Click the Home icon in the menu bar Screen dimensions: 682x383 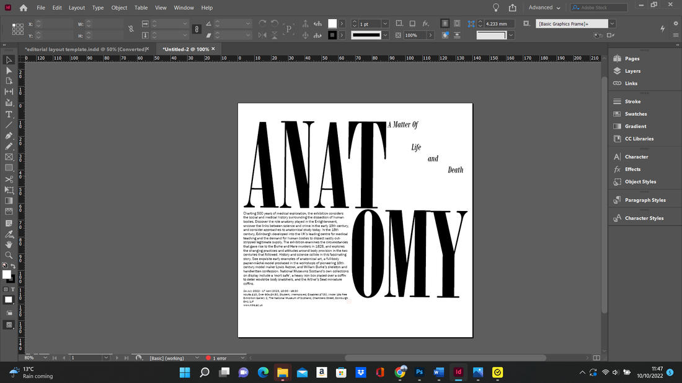24,8
